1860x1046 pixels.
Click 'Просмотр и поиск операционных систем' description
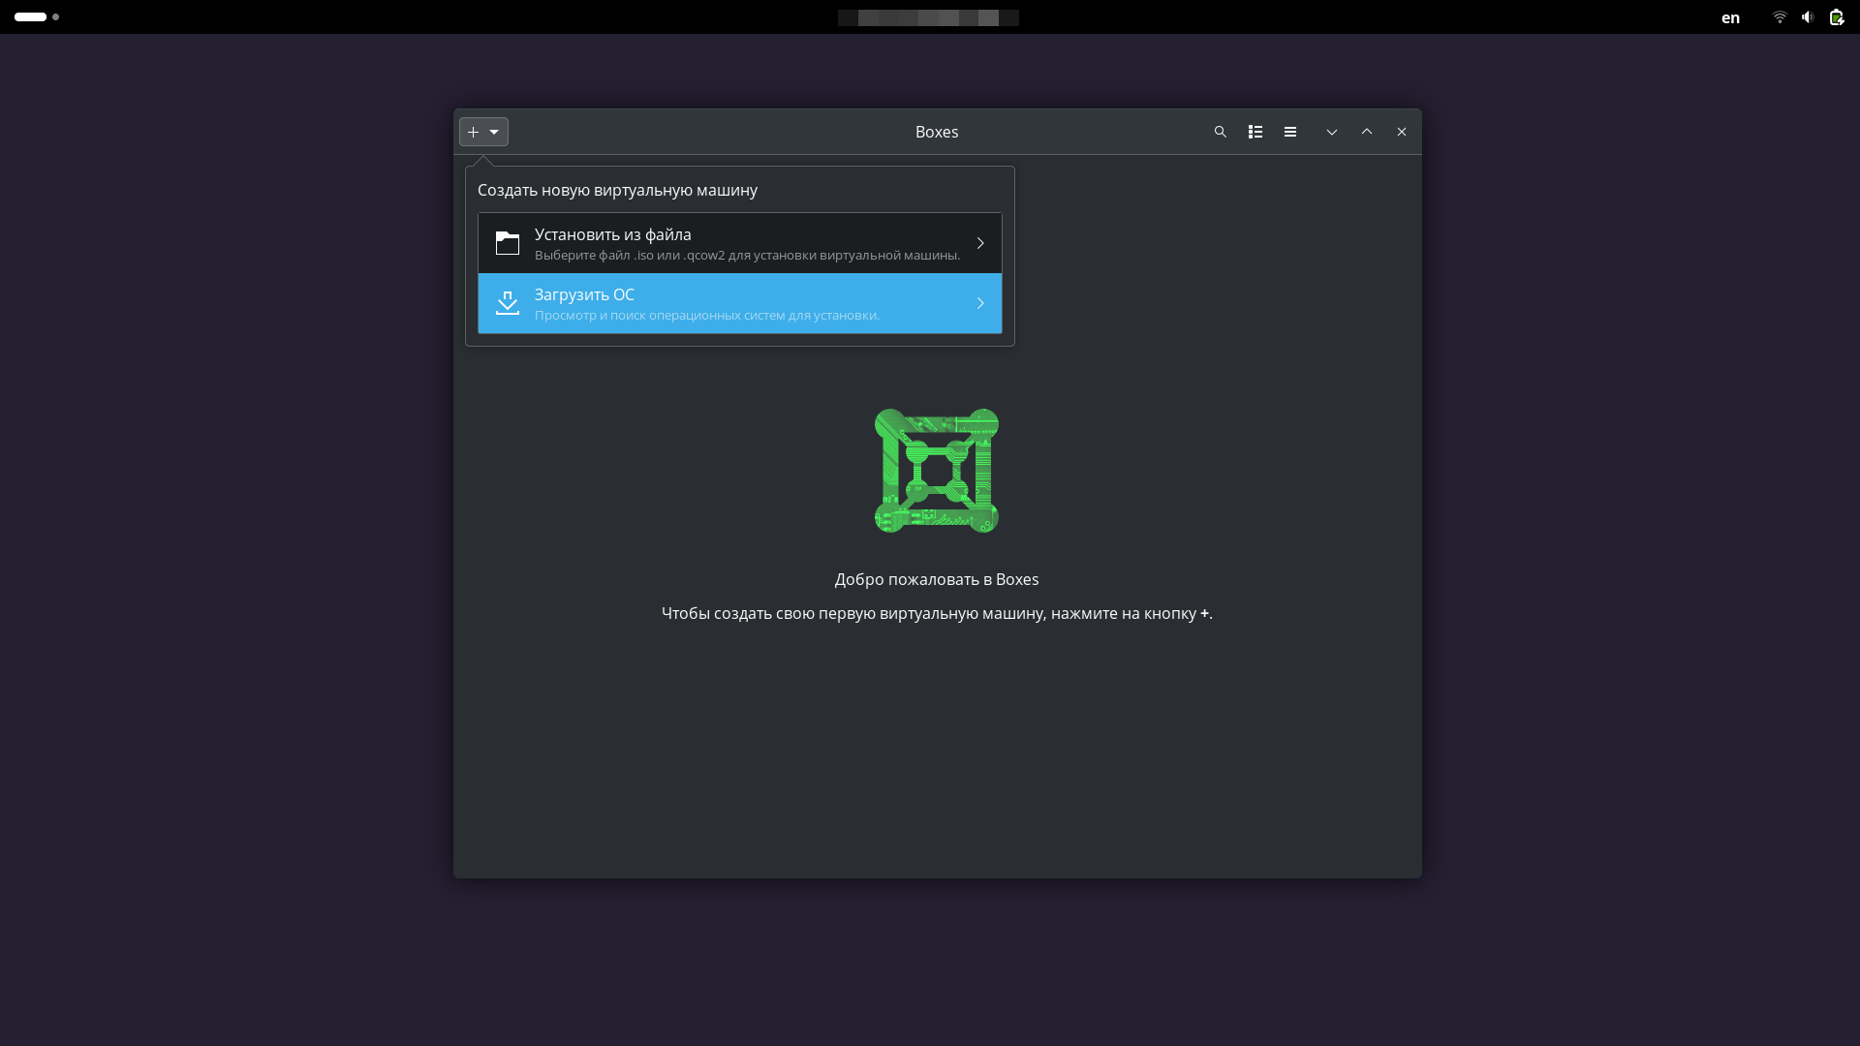[707, 316]
